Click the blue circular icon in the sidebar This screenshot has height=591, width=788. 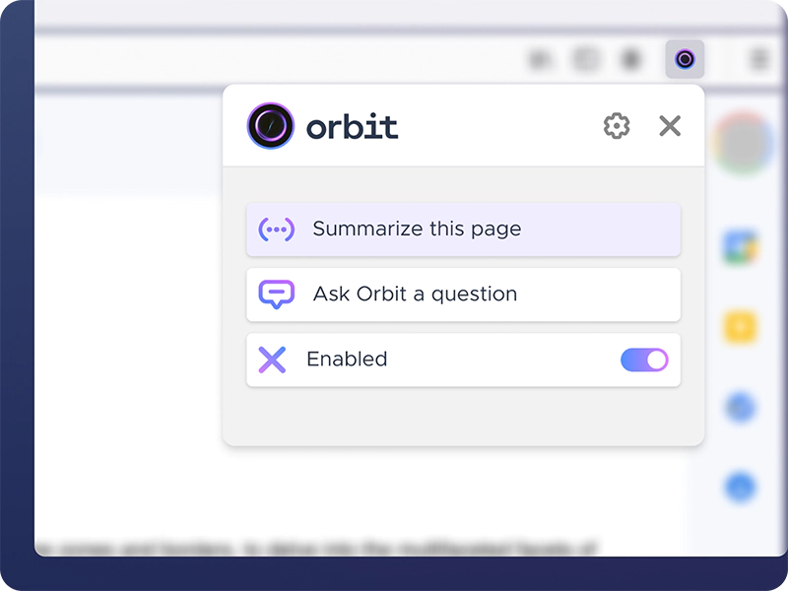[740, 407]
